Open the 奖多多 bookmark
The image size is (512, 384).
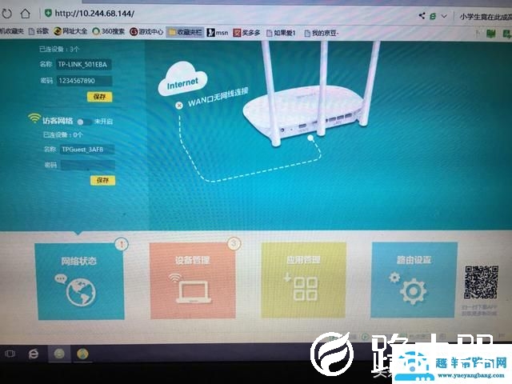pyautogui.click(x=246, y=33)
